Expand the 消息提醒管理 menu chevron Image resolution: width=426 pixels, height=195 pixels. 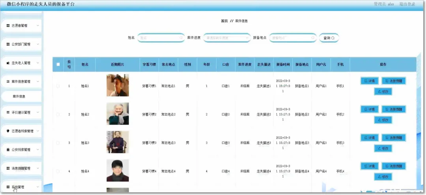click(37, 168)
